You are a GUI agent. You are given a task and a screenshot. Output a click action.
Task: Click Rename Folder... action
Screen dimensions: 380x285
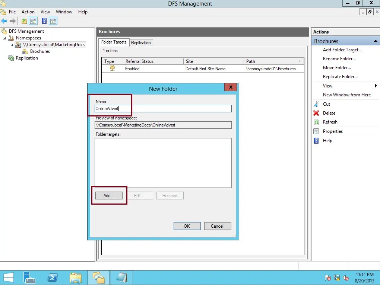pos(339,59)
